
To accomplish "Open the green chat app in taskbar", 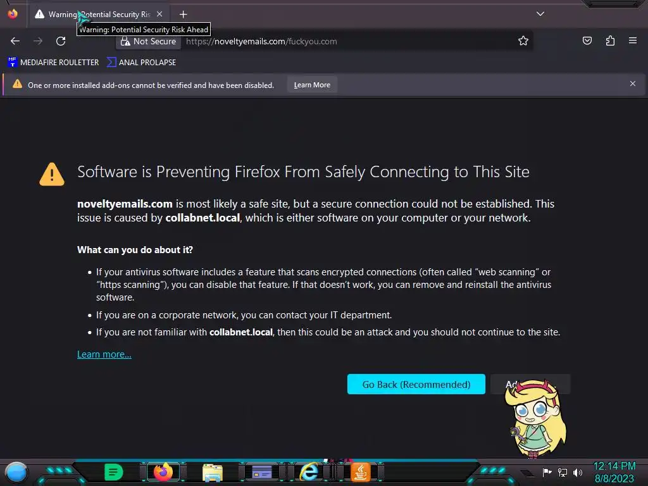I will pos(114,472).
